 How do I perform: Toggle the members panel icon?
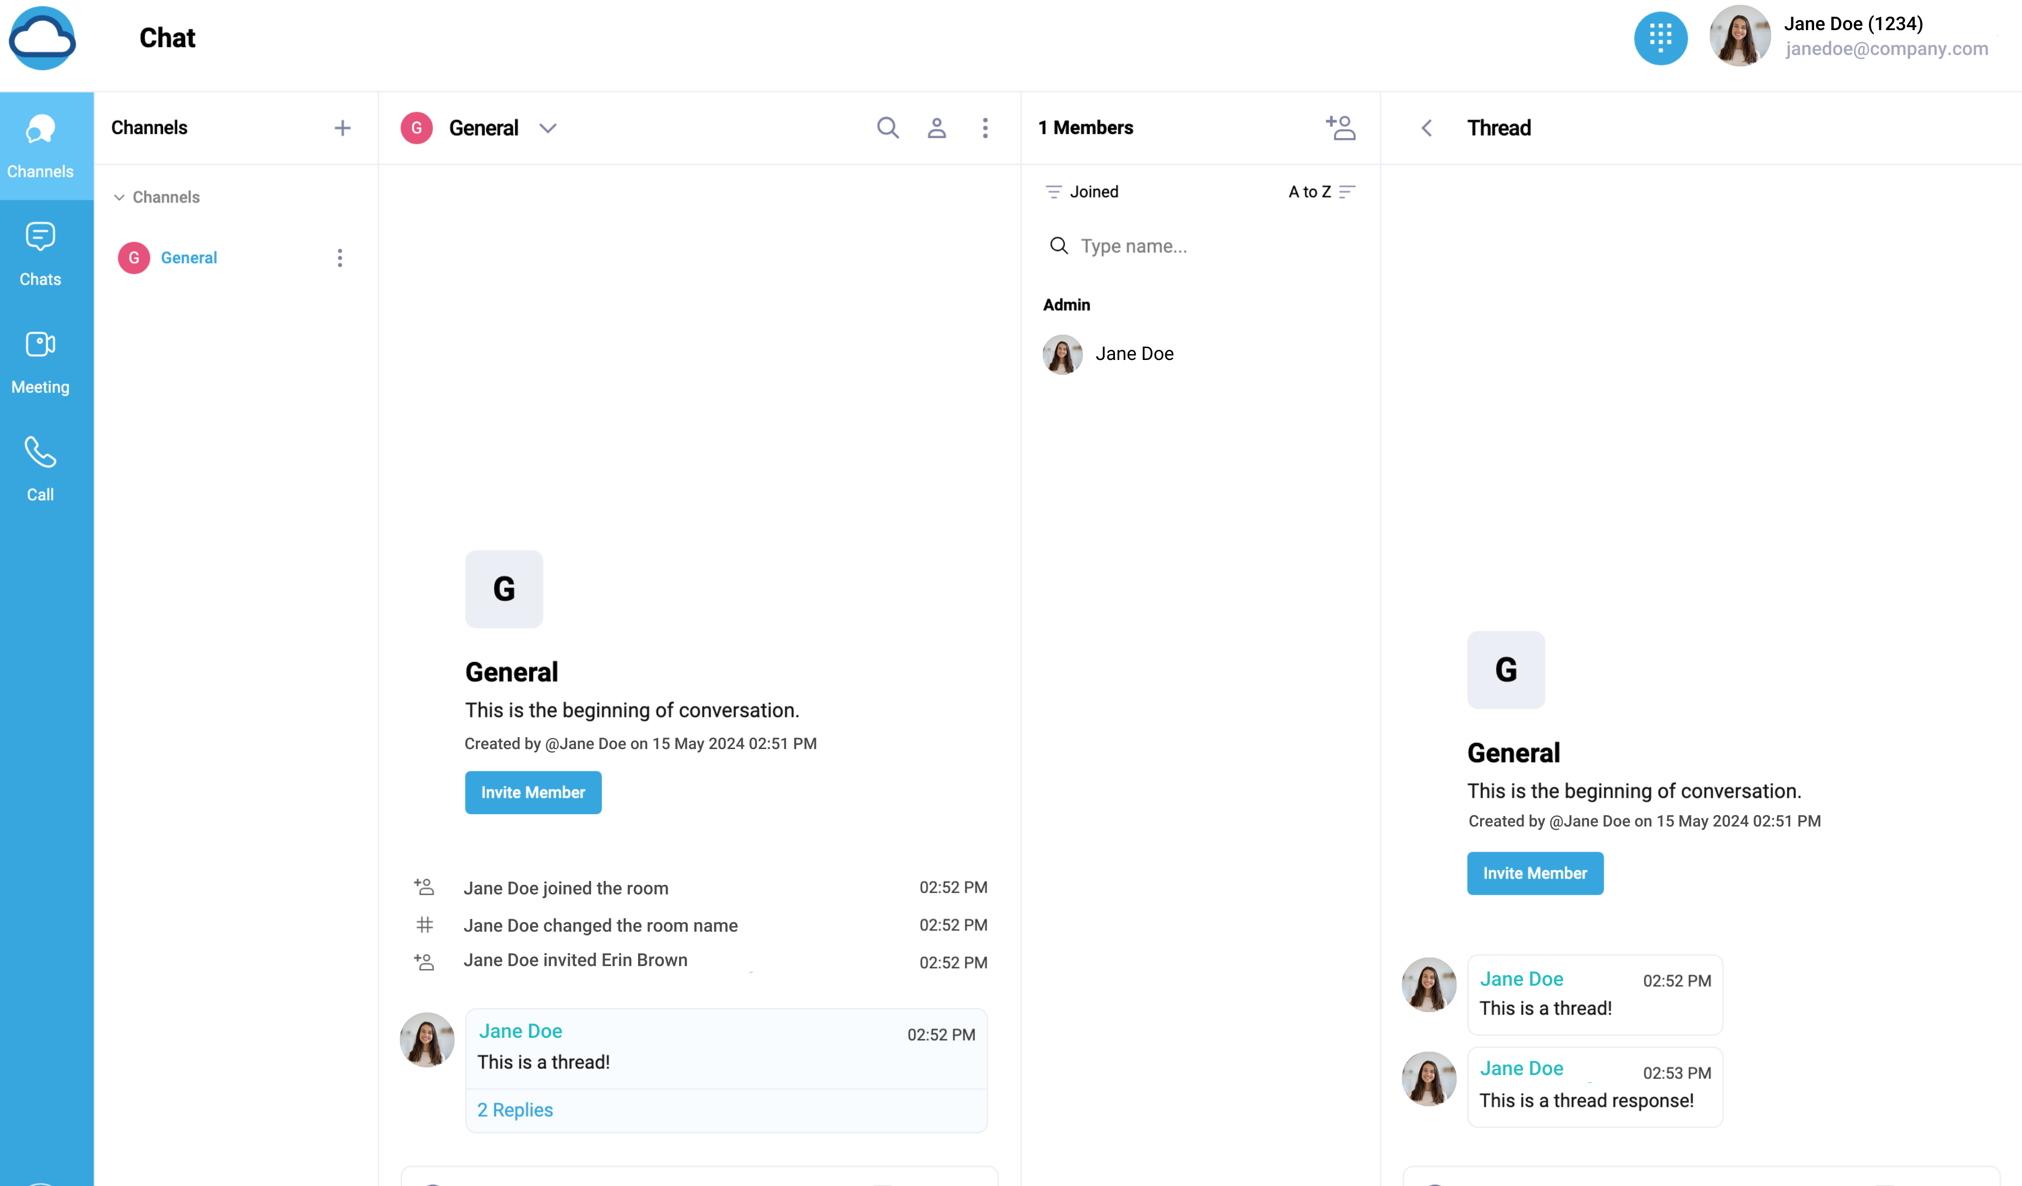coord(936,128)
